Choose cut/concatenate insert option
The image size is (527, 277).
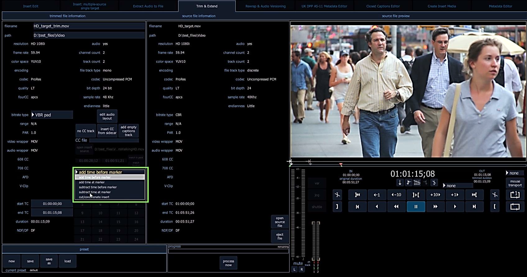click(110, 197)
